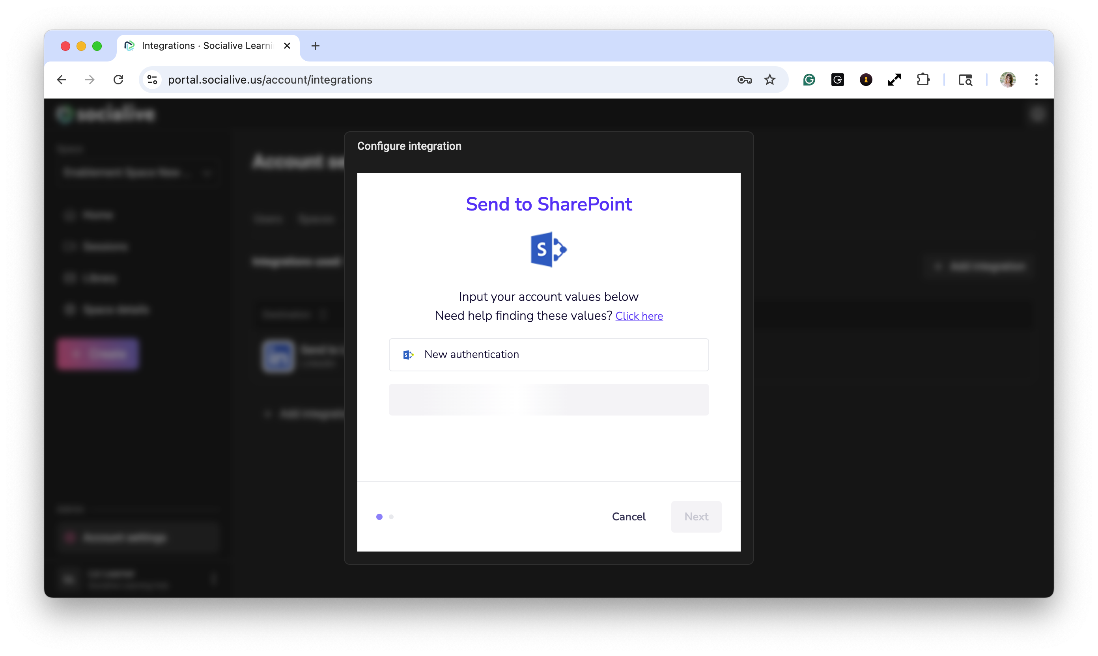Click the expand arrows extension icon
Viewport: 1098px width, 656px height.
tap(894, 80)
